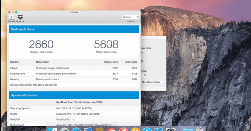Select the Floating Point row label
The height and width of the screenshot is (131, 251).
[18, 74]
